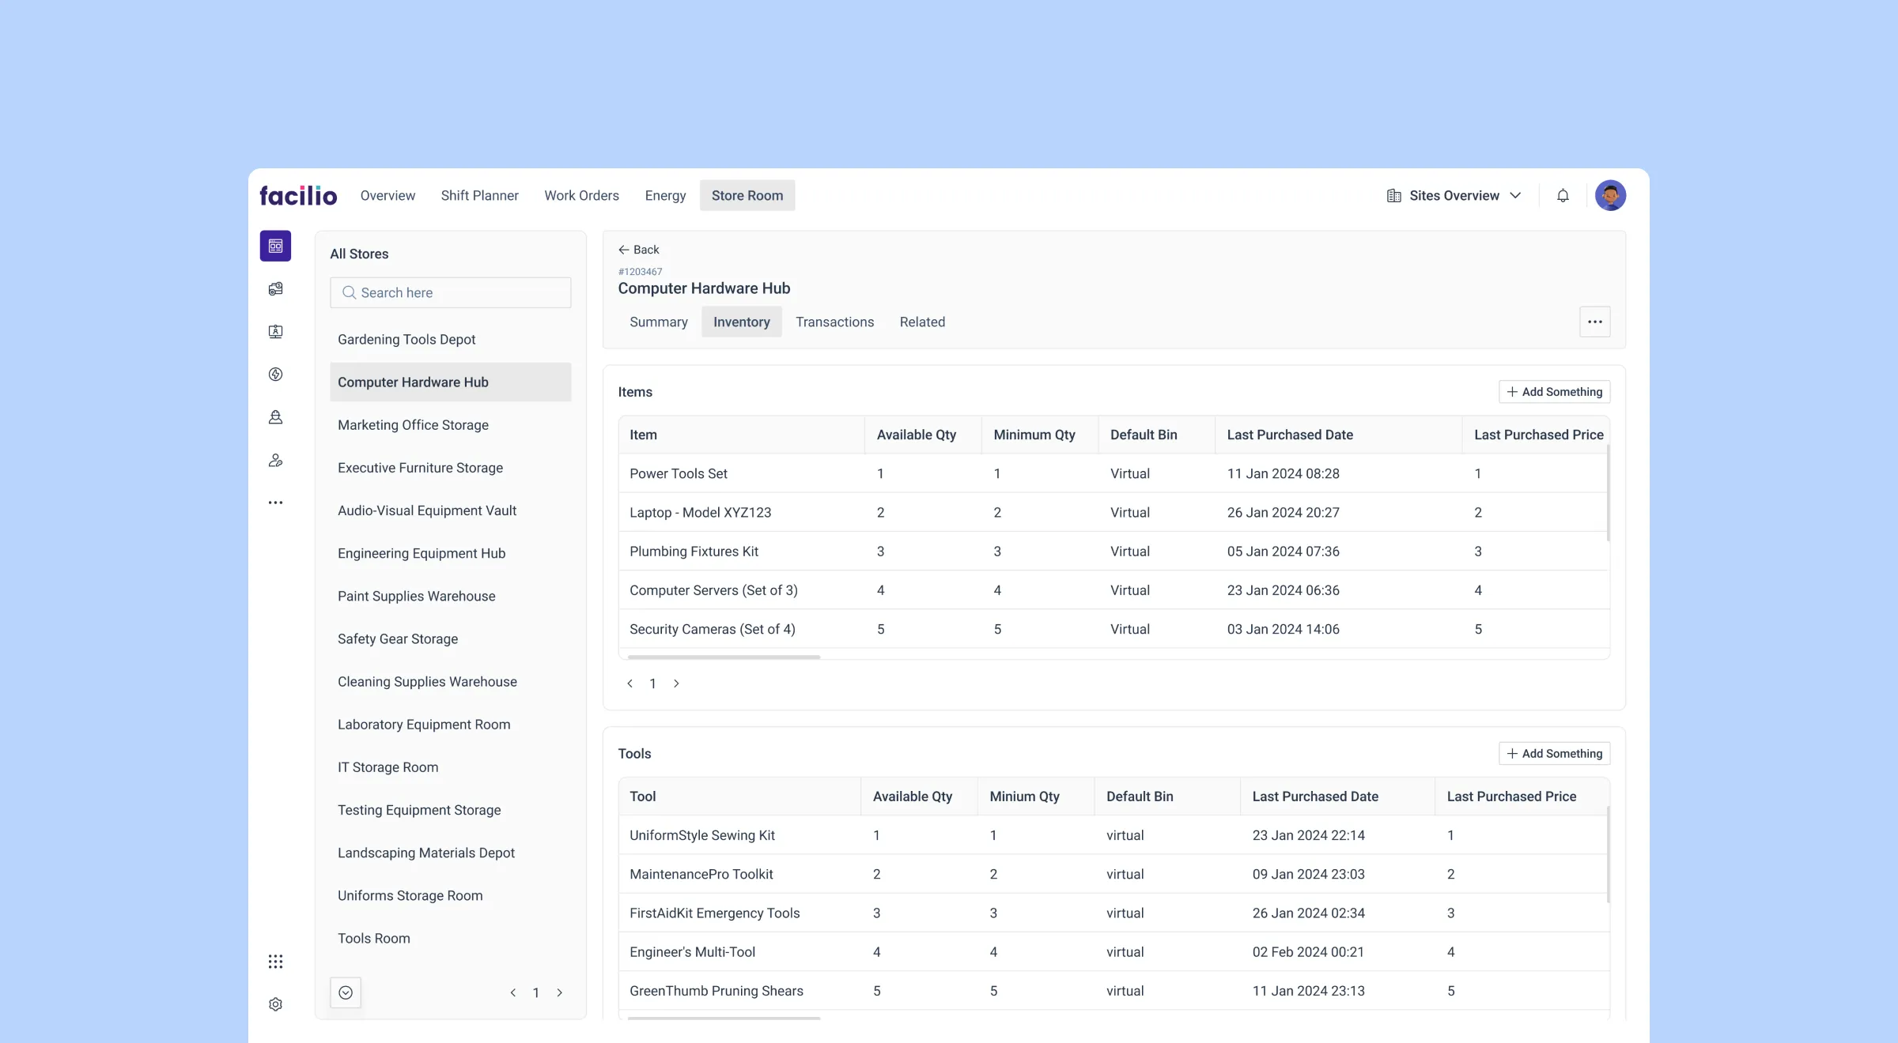Click the kiosk/monitor icon in the sidebar
The width and height of the screenshot is (1898, 1043).
tap(275, 331)
